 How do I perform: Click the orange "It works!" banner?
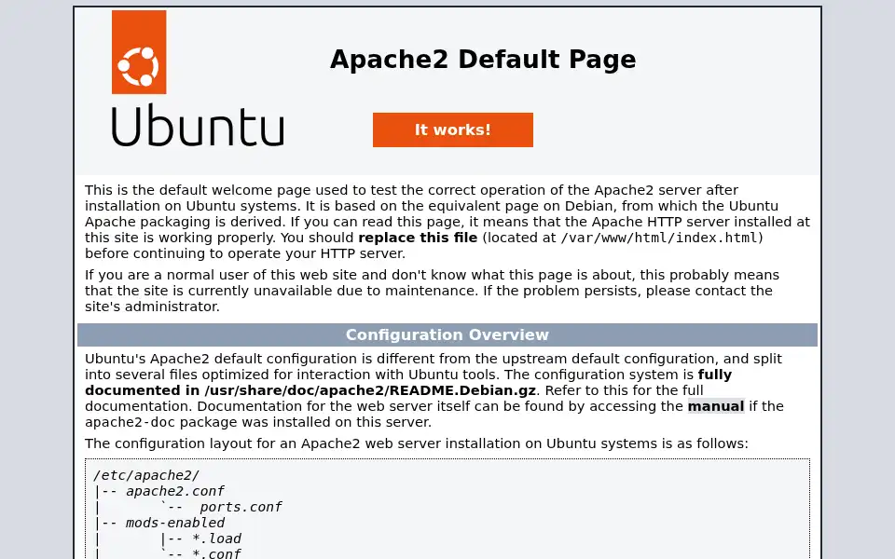pyautogui.click(x=453, y=130)
